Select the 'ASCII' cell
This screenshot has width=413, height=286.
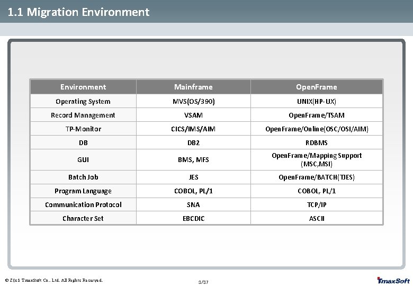coord(317,218)
